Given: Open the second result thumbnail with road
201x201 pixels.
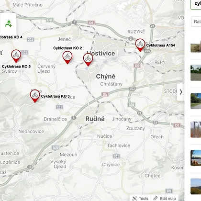Looking at the screenshot, I should pos(196,73).
